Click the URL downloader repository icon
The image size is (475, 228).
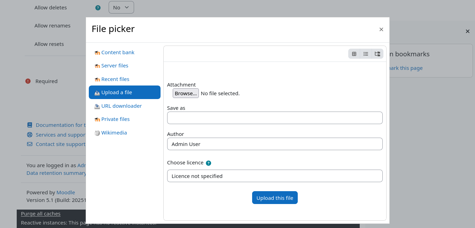point(97,106)
